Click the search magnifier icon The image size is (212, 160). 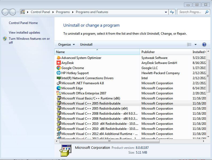(x=207, y=12)
